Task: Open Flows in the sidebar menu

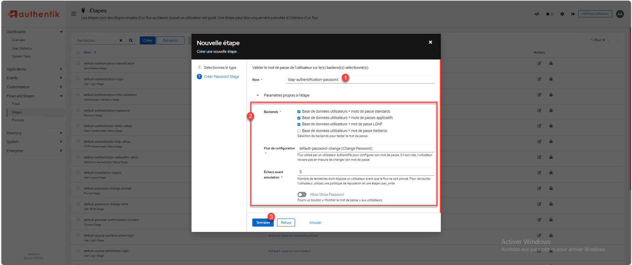Action: point(16,104)
